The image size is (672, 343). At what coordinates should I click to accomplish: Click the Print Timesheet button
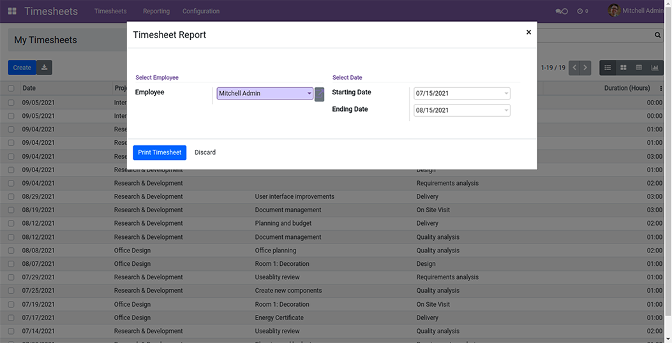[160, 152]
